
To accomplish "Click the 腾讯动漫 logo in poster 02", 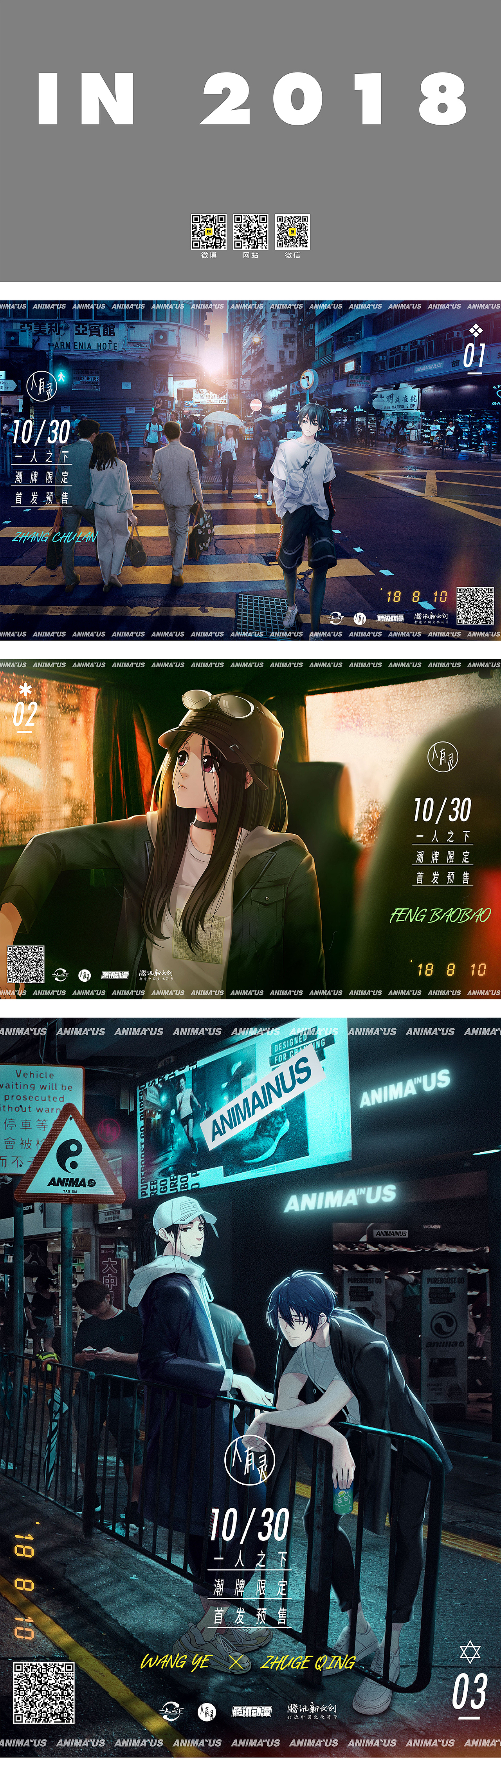I will (115, 975).
